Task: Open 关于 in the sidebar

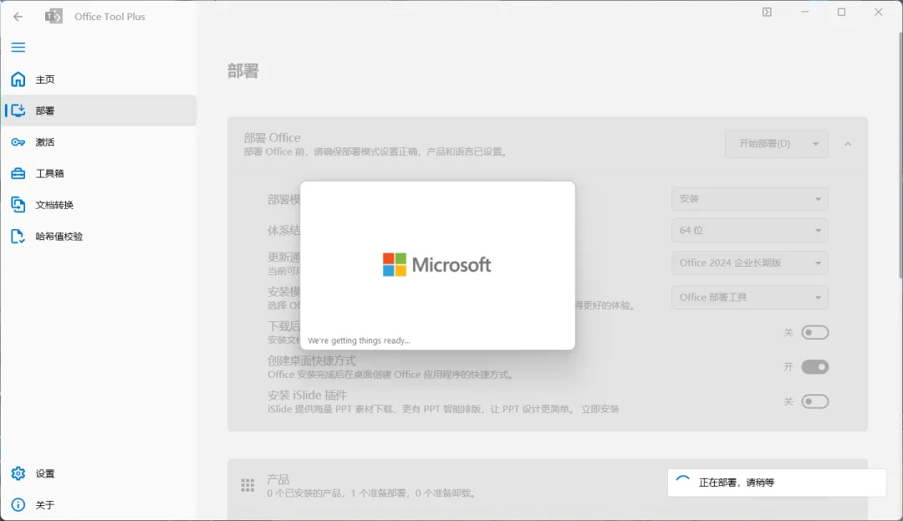Action: tap(99, 505)
